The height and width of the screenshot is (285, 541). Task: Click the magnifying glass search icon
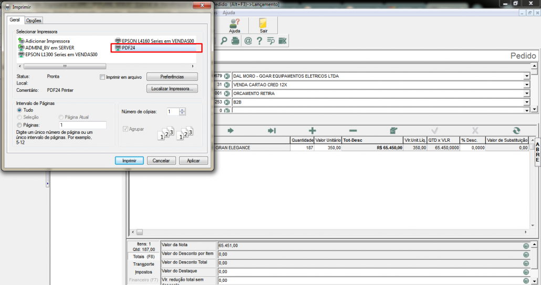[224, 41]
